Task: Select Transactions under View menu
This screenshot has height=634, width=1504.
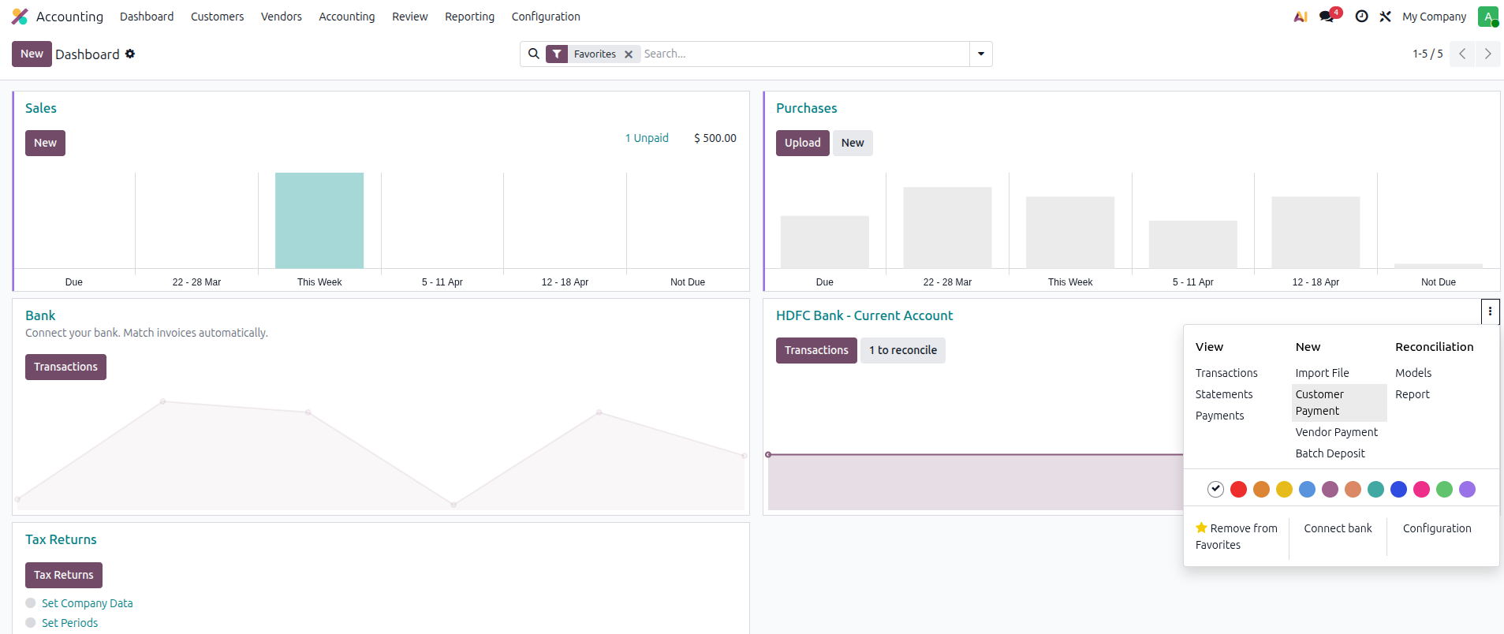Action: tap(1226, 373)
